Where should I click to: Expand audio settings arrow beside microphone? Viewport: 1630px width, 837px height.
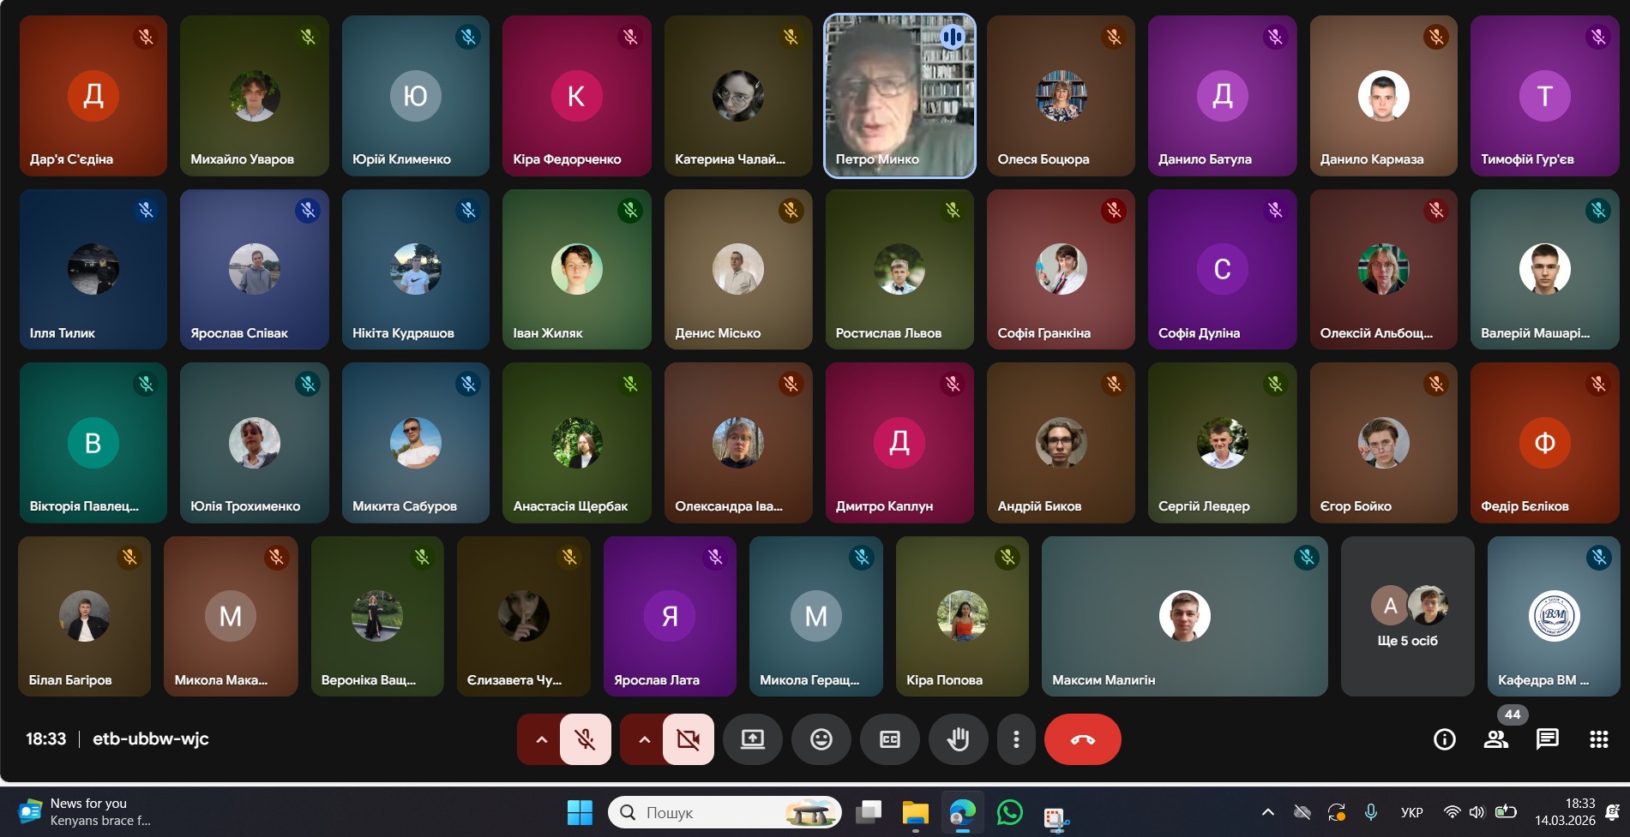click(541, 739)
